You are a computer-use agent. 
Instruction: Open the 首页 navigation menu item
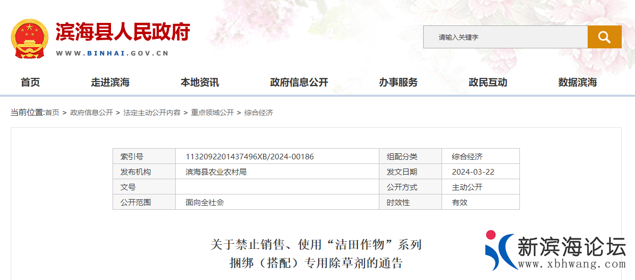click(x=30, y=82)
